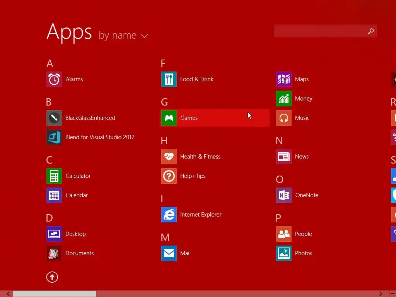The image size is (396, 297).
Task: Open the News app icon
Action: (284, 157)
